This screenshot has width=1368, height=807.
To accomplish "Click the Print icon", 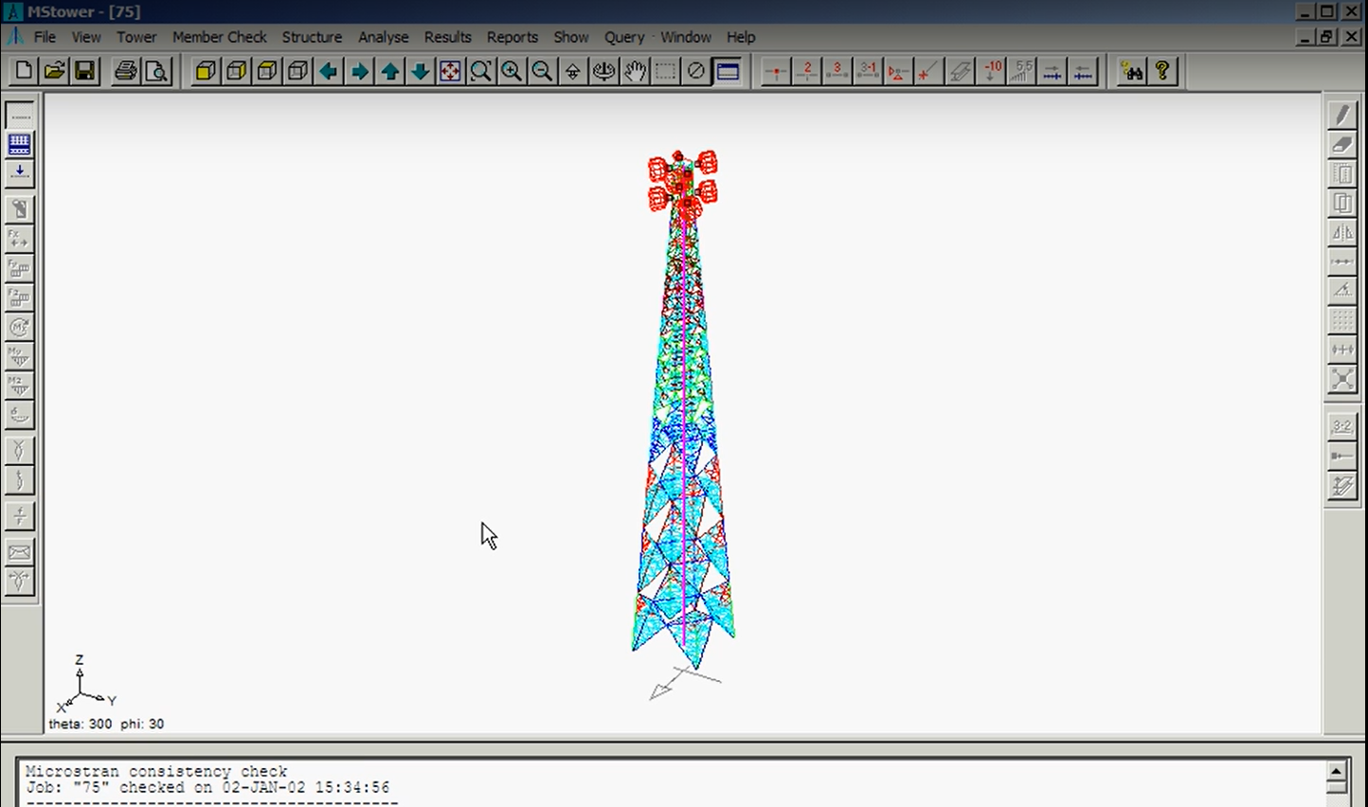I will tap(126, 71).
